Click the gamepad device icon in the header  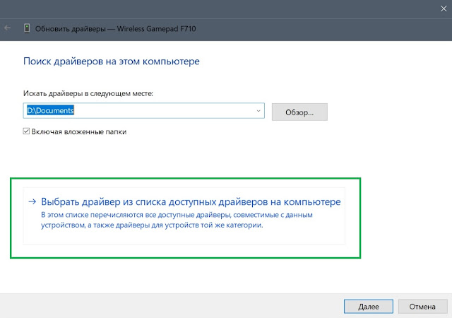[27, 28]
